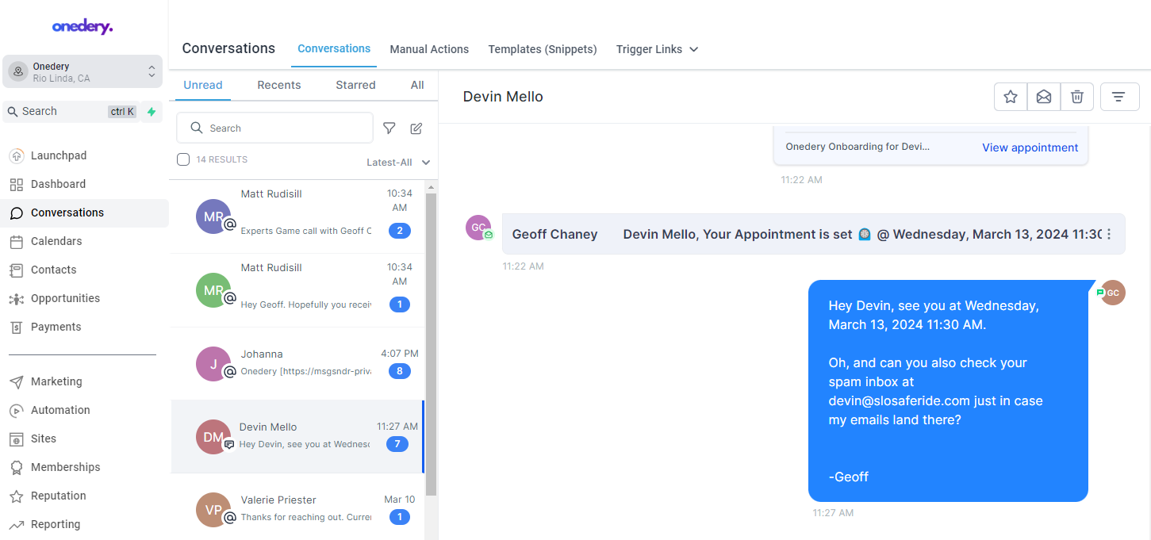Open the conversation sort options icon
This screenshot has height=540, width=1151.
pos(1119,96)
